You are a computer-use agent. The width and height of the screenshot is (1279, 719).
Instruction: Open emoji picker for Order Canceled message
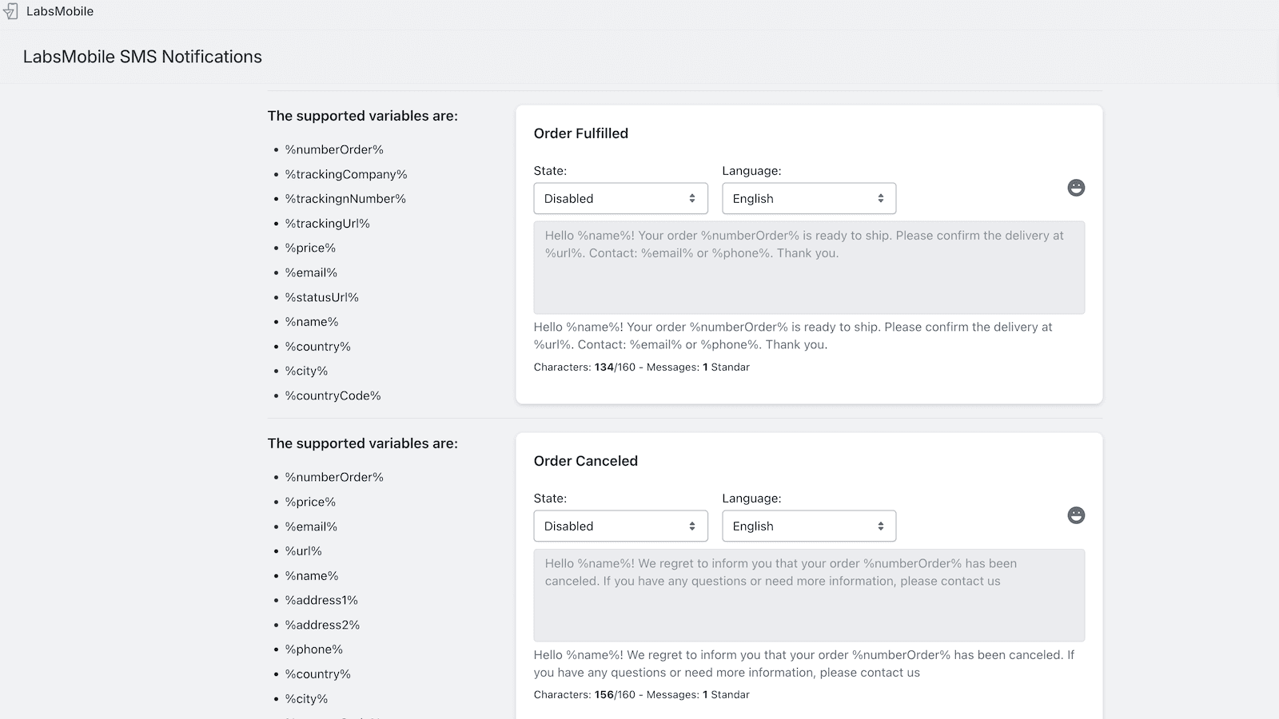[x=1076, y=515]
